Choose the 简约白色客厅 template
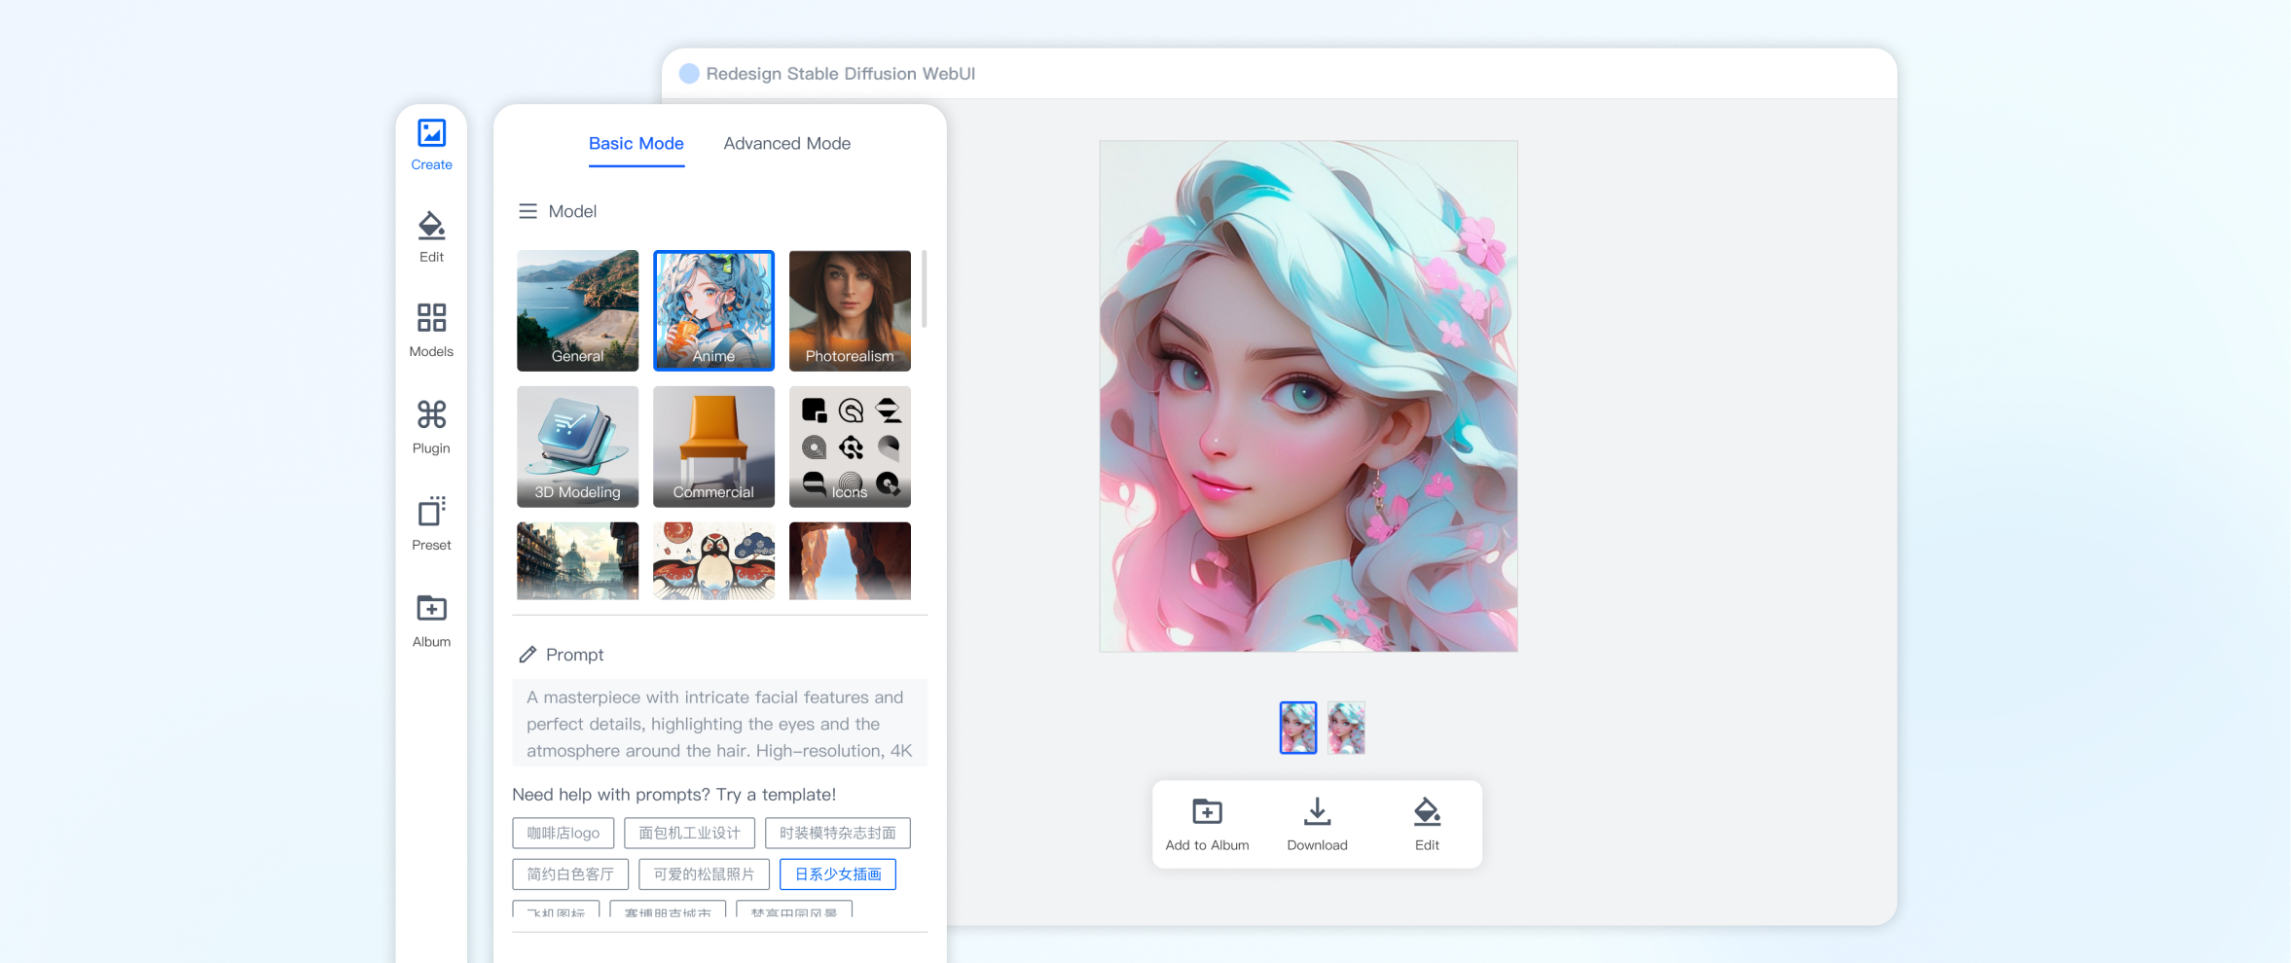 coord(570,874)
